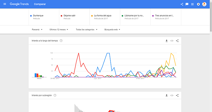212x112 pixels.
Task: Click the yellow dot beside La forma del agua
Action: [92, 16]
